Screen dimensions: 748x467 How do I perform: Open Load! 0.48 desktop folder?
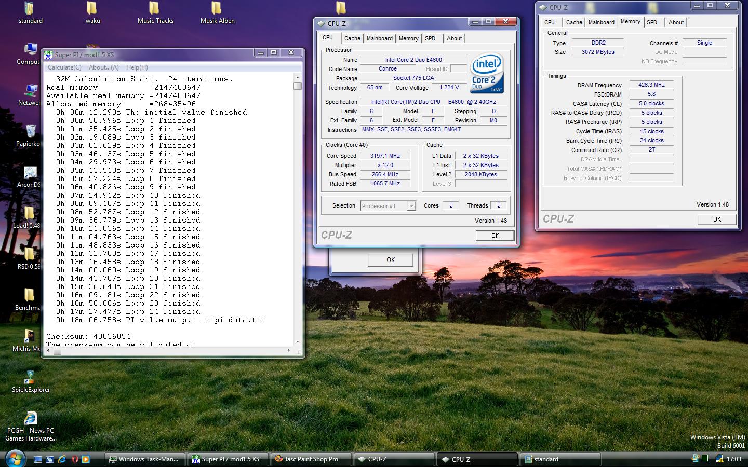(x=28, y=218)
